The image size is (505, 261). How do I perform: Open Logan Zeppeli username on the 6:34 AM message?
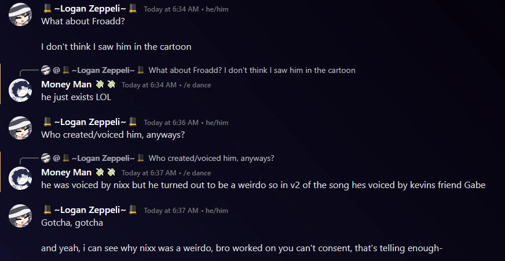coord(90,9)
